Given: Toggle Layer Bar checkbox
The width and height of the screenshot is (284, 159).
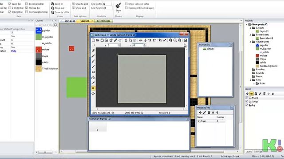Looking at the screenshot, I should 10,4.
